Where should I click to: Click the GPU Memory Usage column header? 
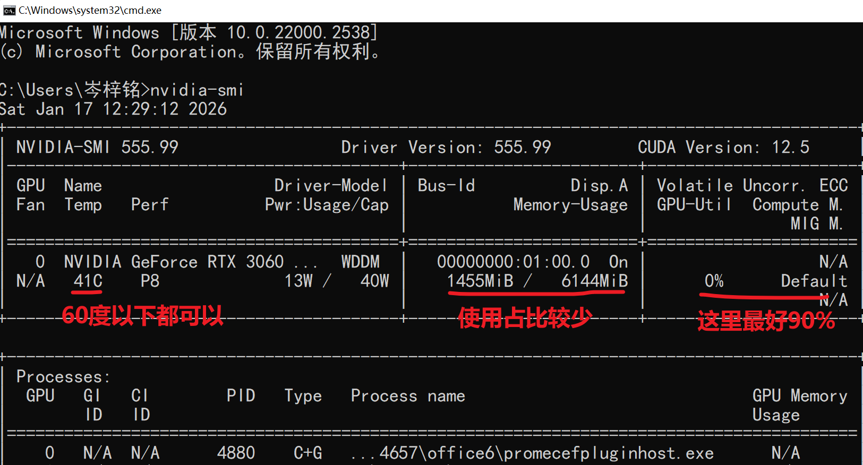[800, 406]
